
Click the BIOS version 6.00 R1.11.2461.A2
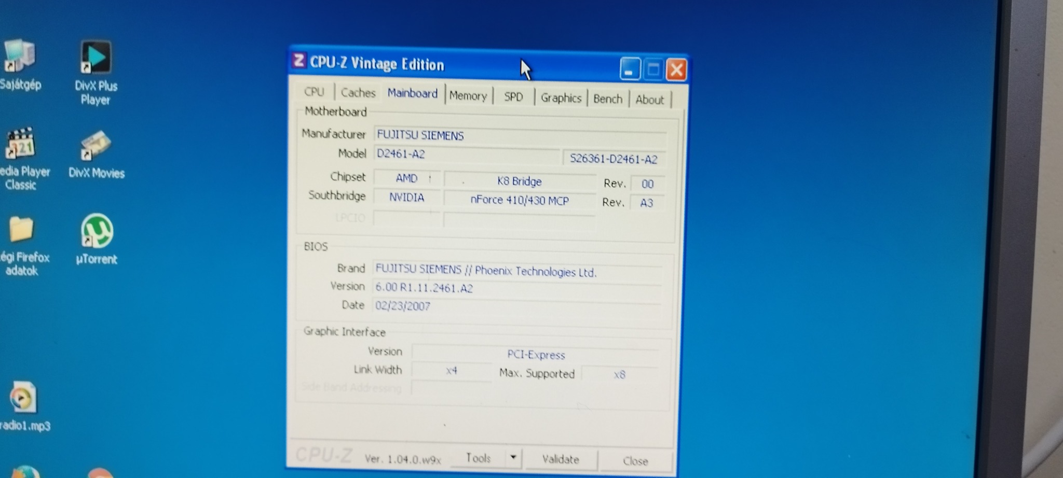pyautogui.click(x=517, y=289)
